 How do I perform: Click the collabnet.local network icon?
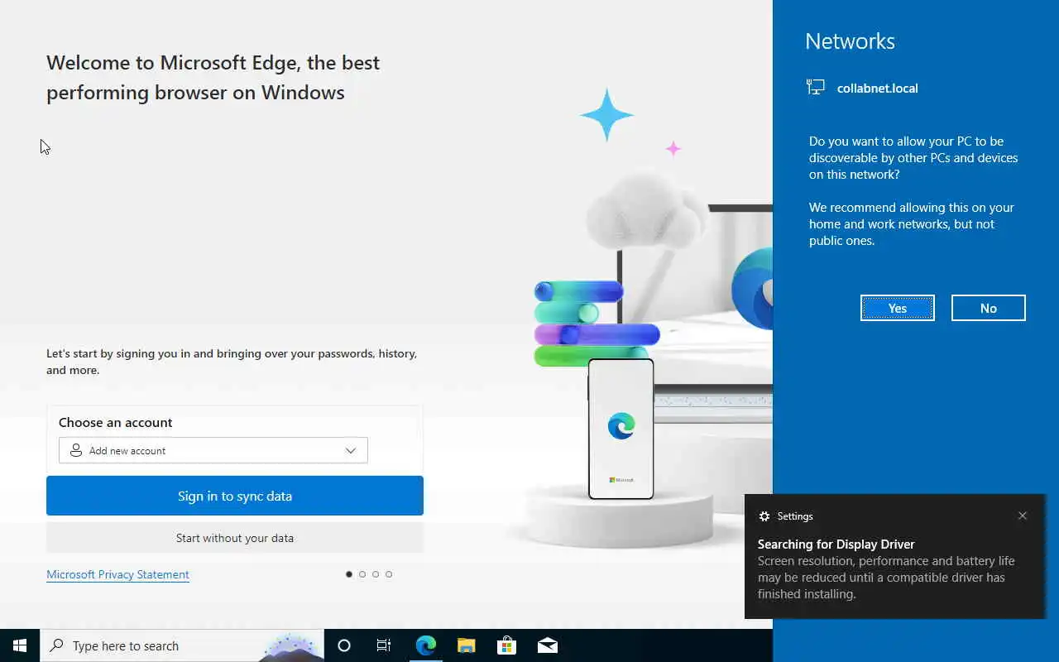pyautogui.click(x=816, y=87)
